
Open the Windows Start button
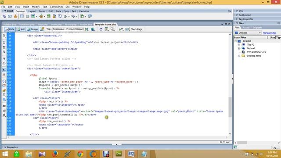pos(5,154)
